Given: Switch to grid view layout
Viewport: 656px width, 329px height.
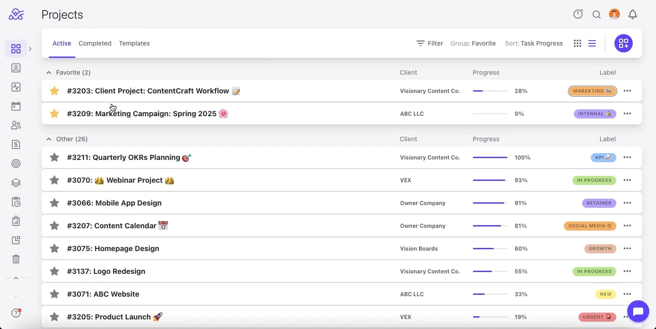Looking at the screenshot, I should [578, 43].
